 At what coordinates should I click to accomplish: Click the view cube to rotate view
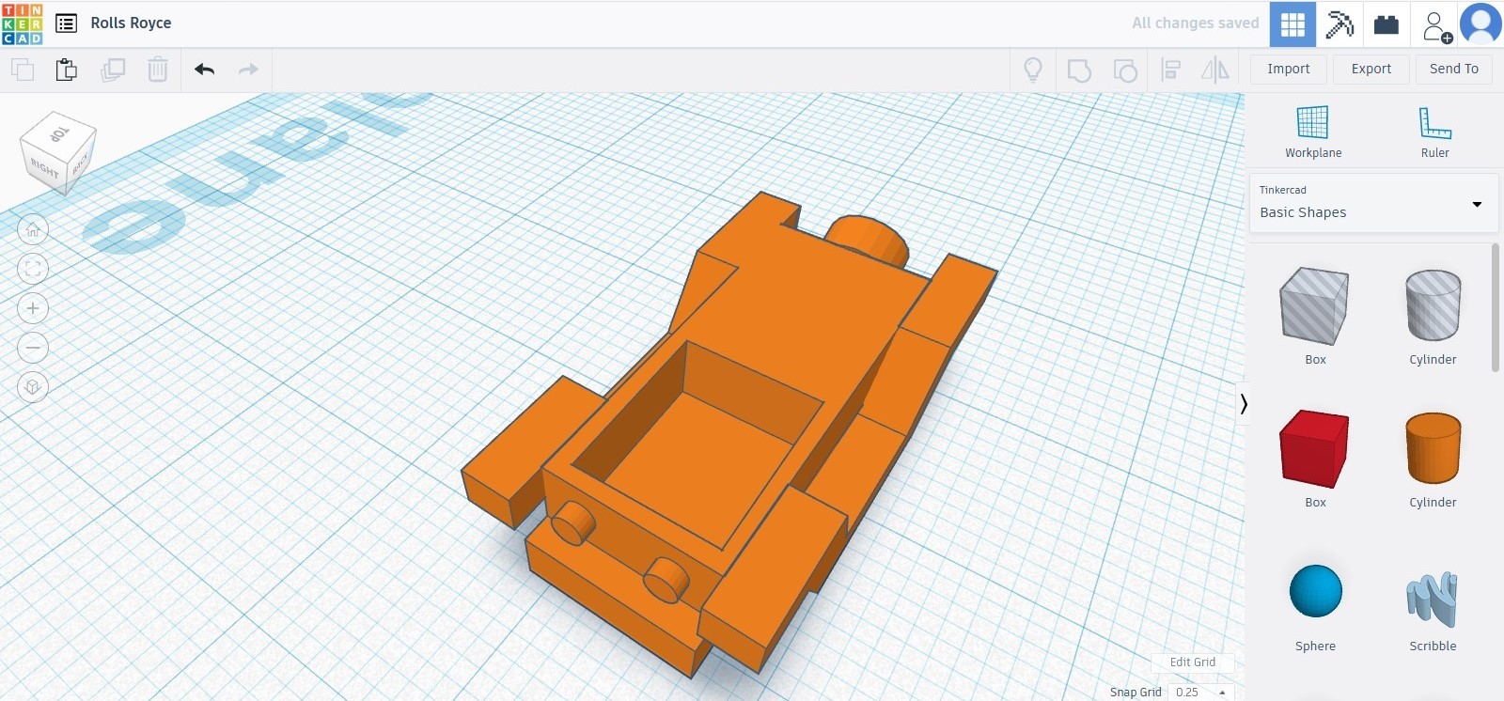coord(57,152)
